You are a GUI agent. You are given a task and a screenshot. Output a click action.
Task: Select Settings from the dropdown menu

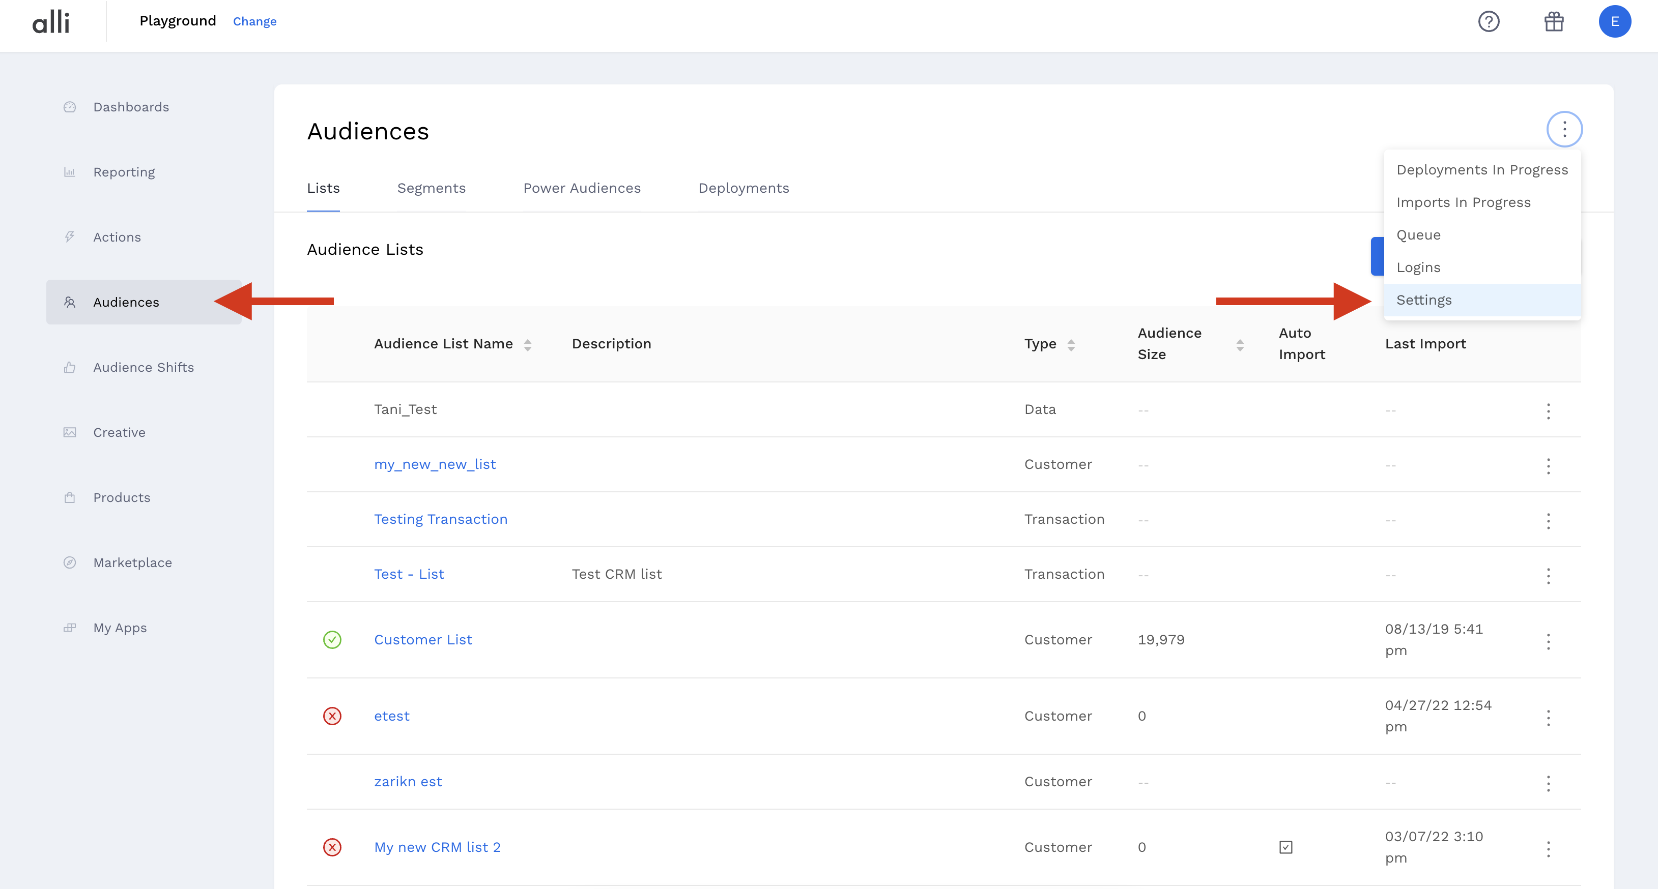(1424, 300)
